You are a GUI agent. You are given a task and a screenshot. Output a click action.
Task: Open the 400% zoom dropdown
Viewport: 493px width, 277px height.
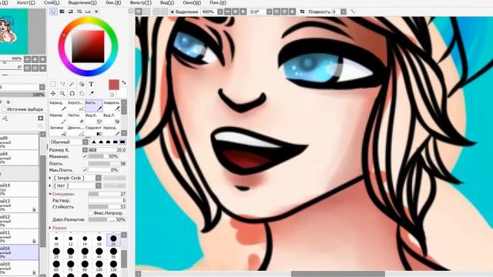[x=220, y=12]
